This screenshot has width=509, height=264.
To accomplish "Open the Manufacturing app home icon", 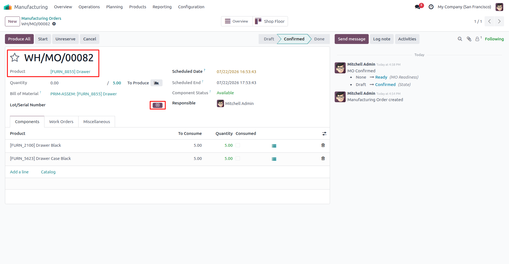I will click(8, 7).
